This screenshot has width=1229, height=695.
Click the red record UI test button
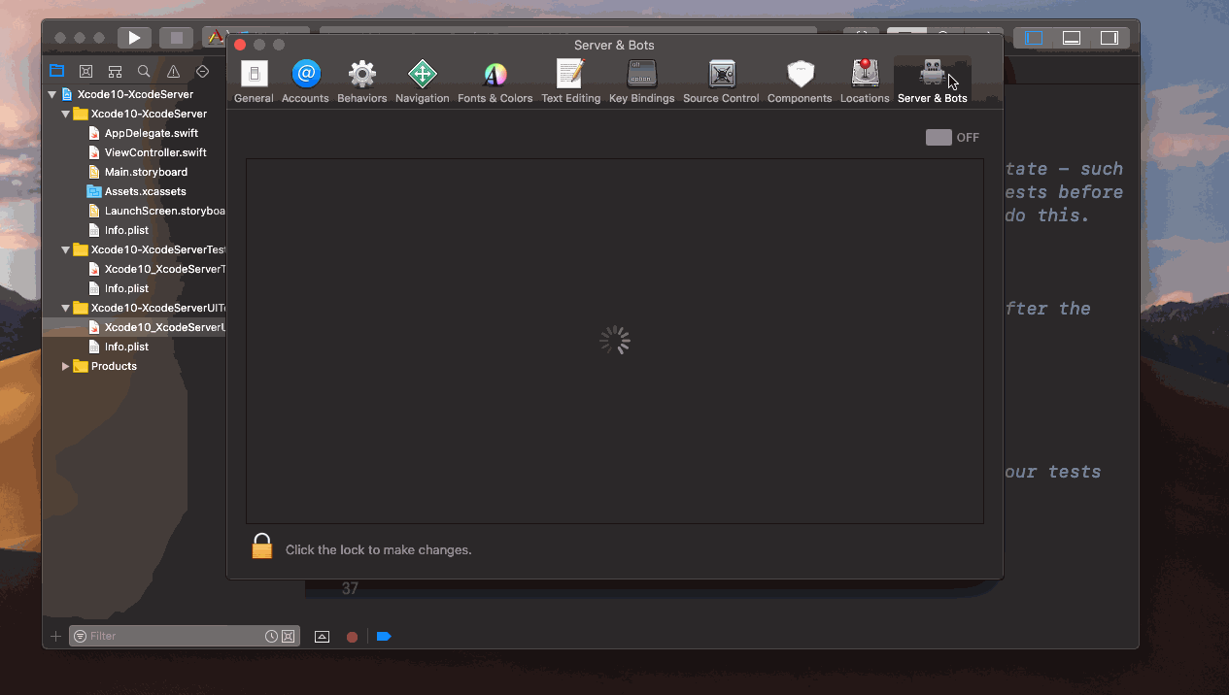[352, 637]
